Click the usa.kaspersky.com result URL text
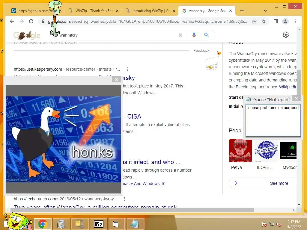The image size is (307, 230). [67, 69]
